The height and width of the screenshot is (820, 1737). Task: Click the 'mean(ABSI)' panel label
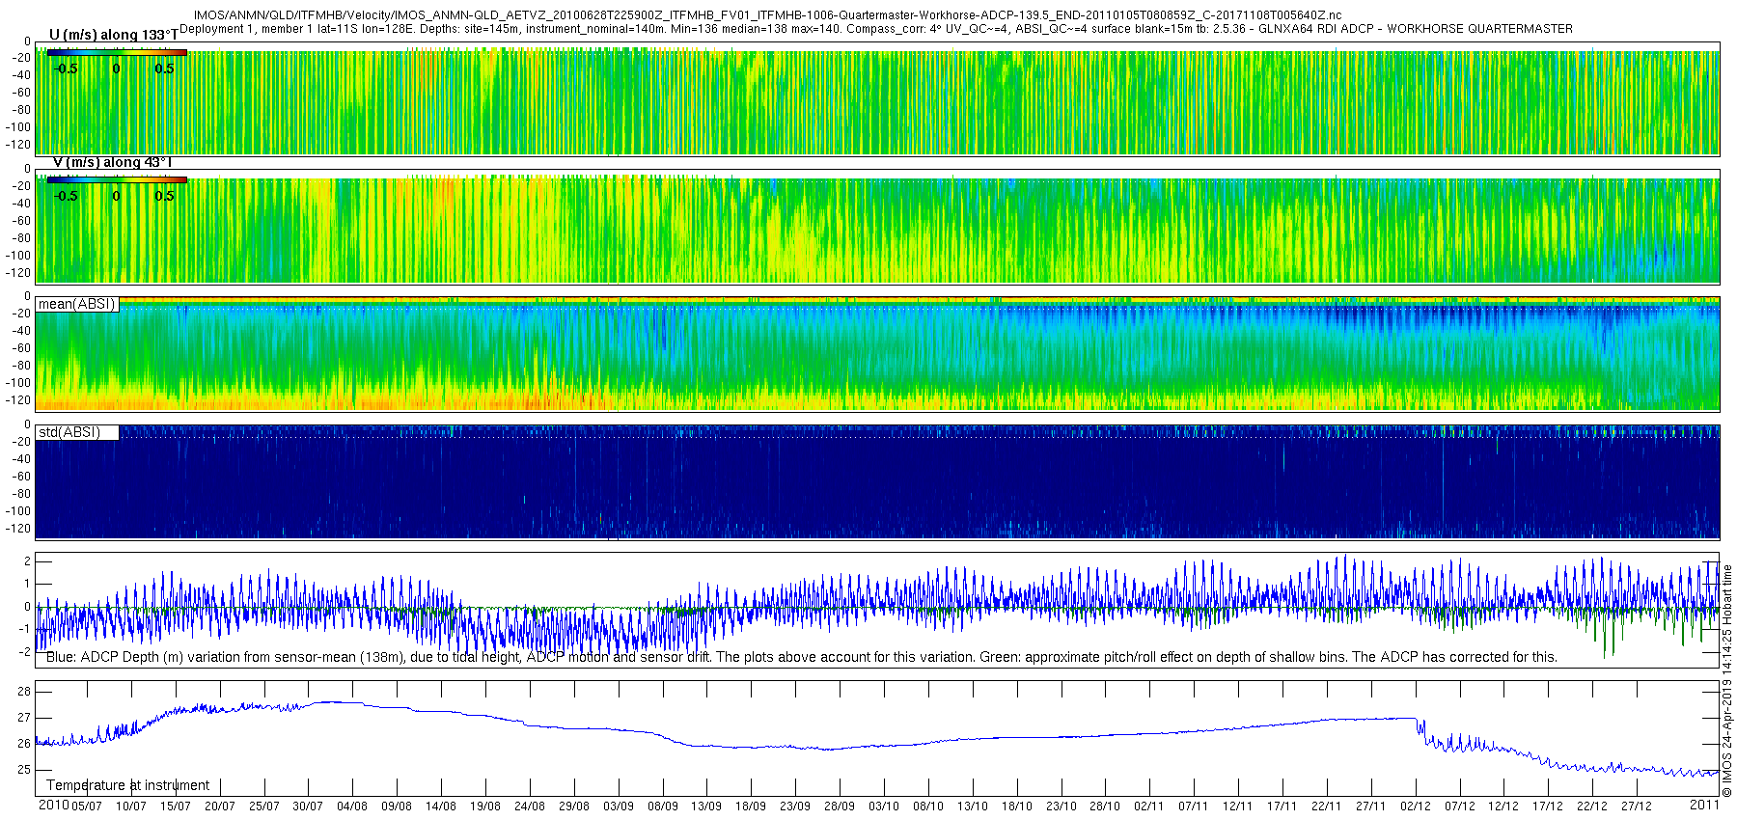76,304
